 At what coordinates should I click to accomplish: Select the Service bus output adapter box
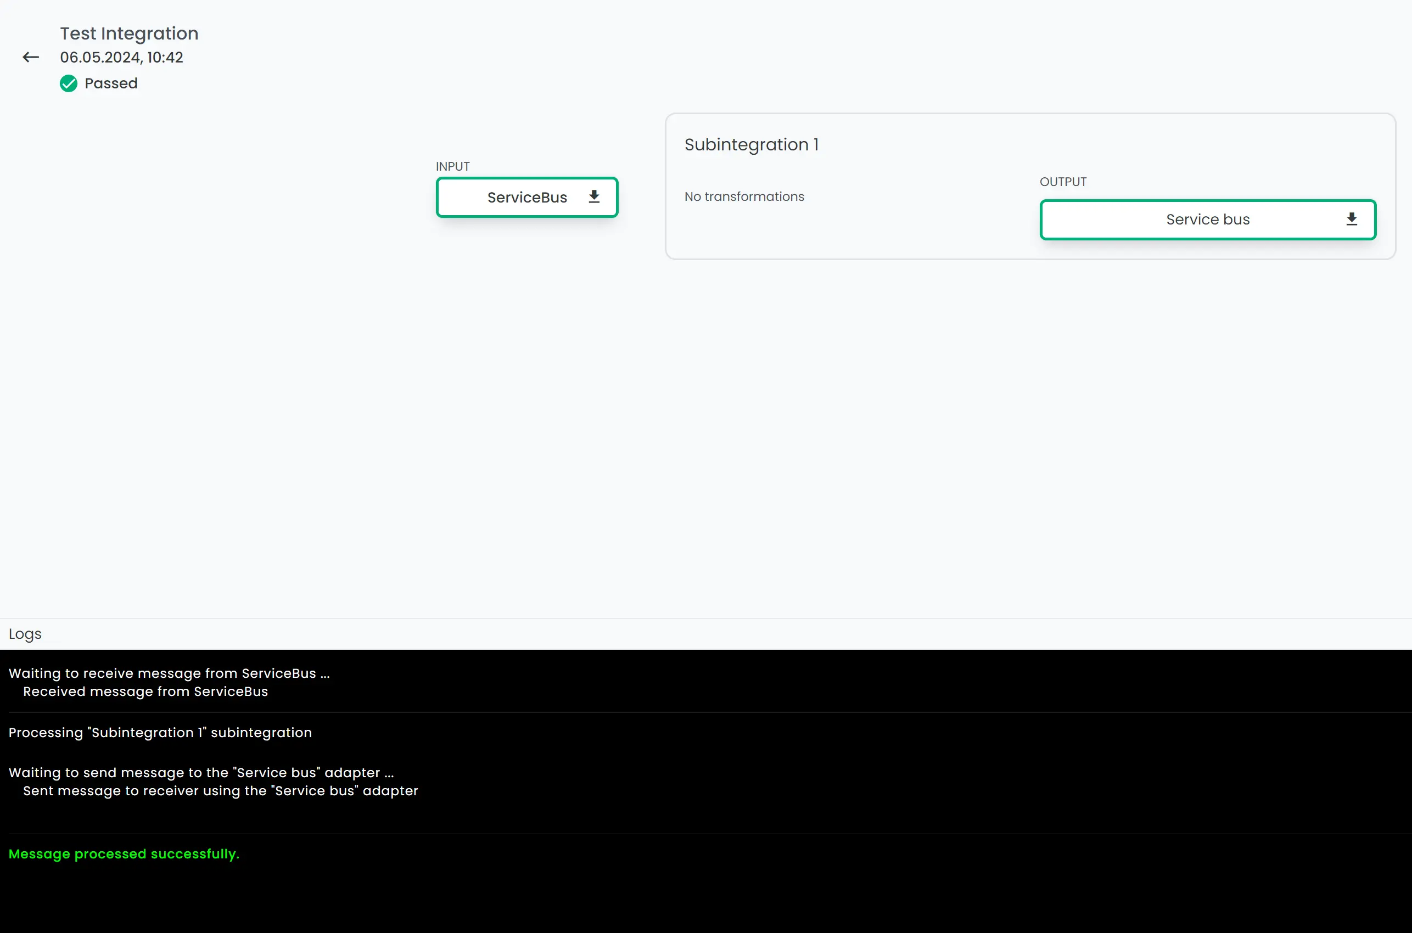(1208, 220)
